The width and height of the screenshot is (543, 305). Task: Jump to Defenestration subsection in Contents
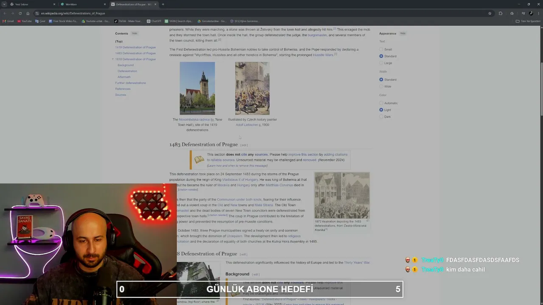(x=127, y=71)
